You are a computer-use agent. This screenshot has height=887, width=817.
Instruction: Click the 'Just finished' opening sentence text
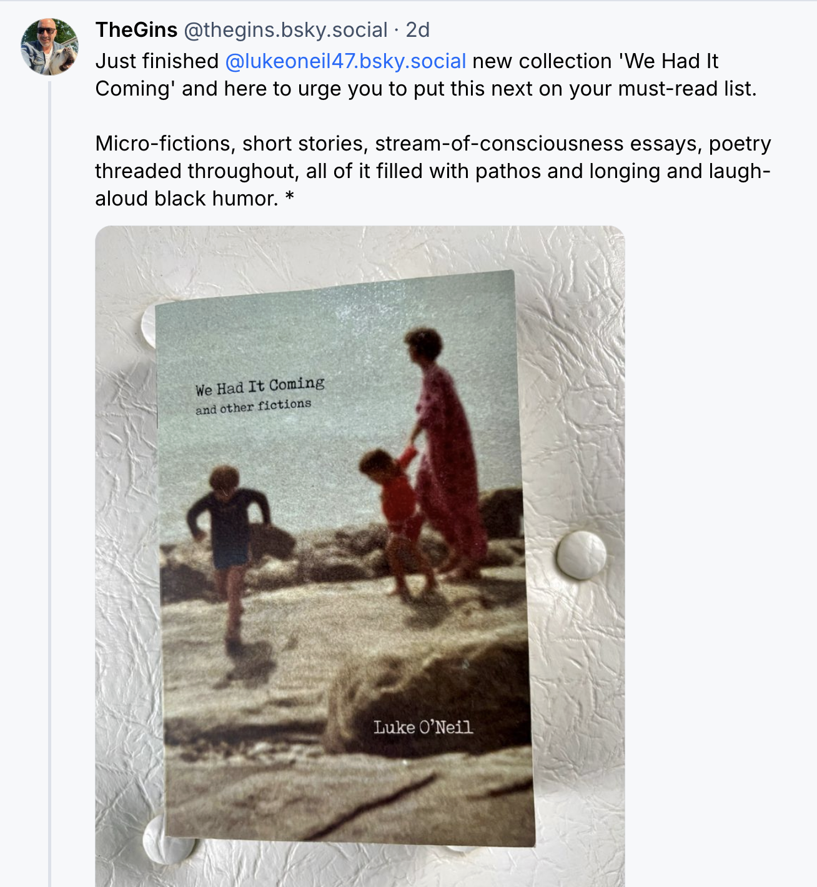pyautogui.click(x=157, y=61)
